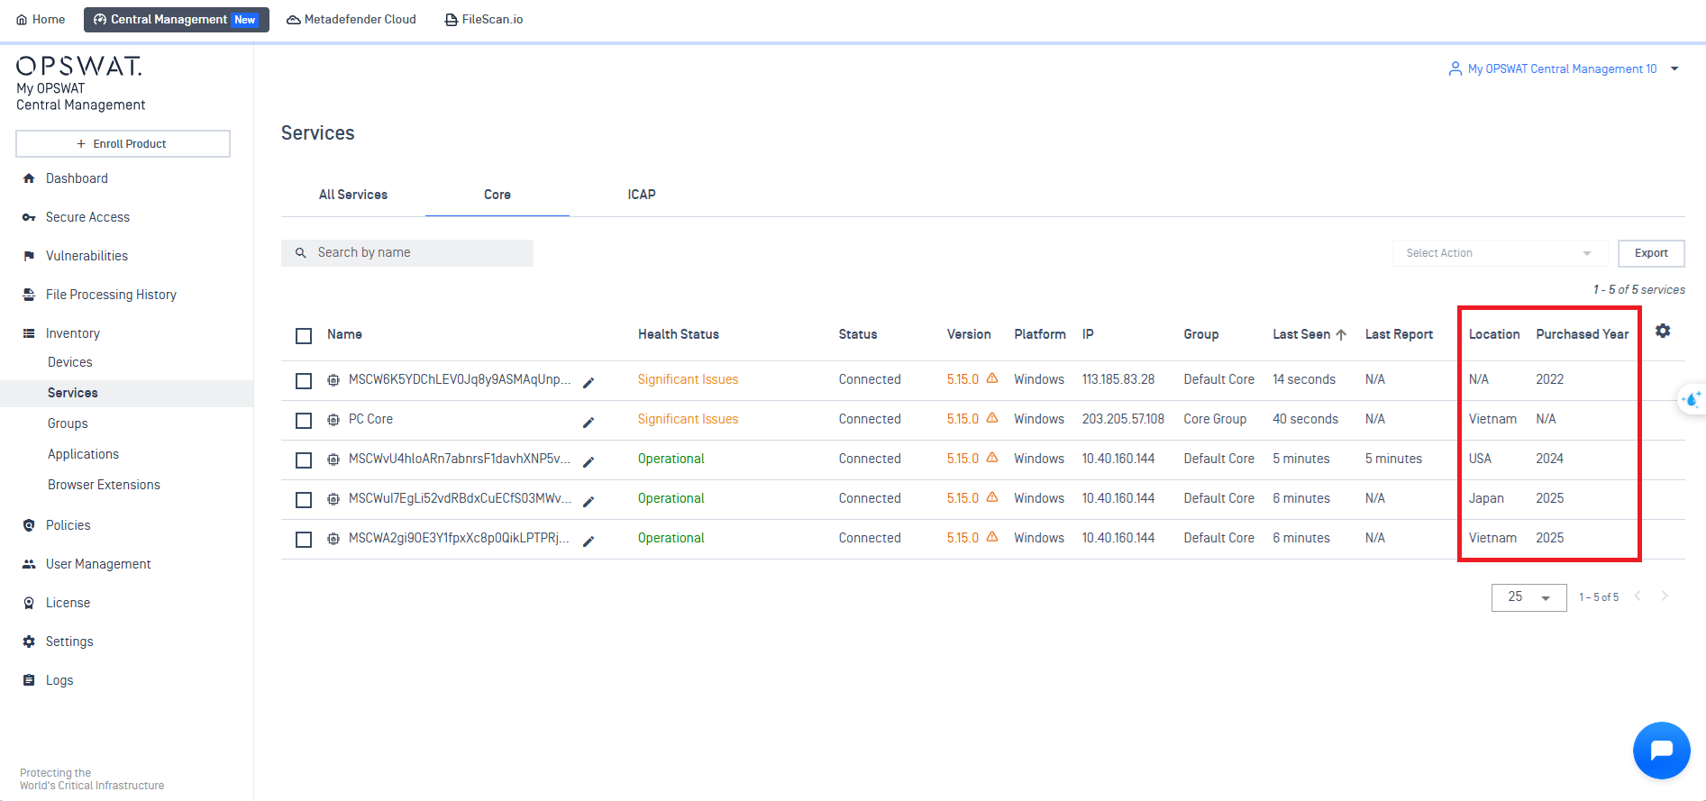This screenshot has height=801, width=1706.
Task: Switch to All Services tab
Action: (353, 195)
